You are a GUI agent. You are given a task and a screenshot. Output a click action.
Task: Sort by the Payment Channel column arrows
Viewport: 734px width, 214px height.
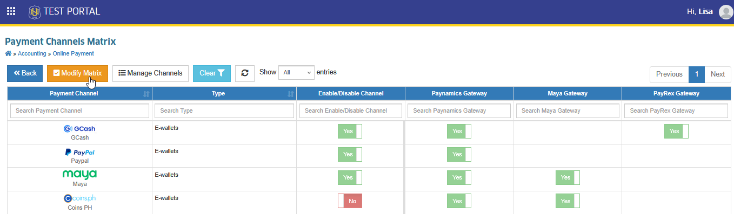[146, 94]
